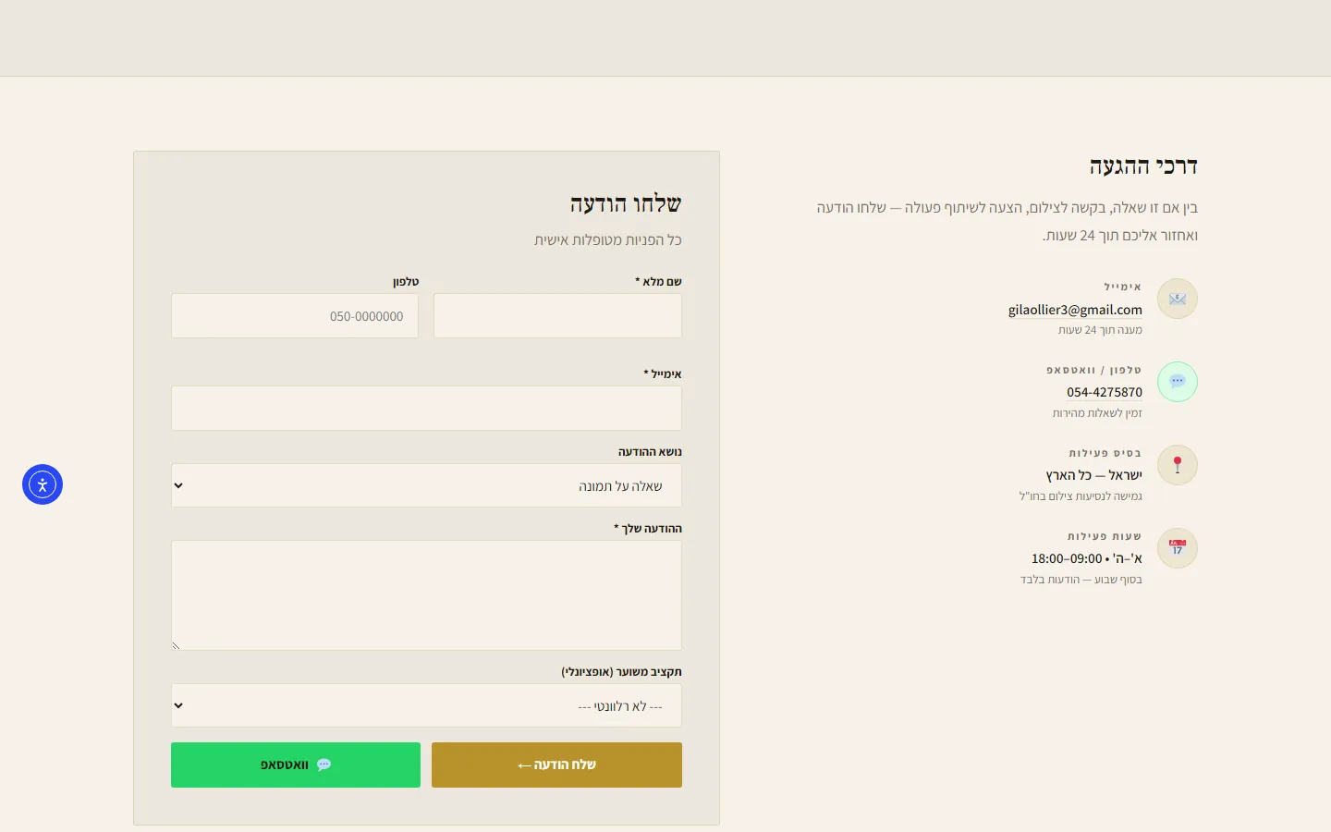Click the hours text א'-ה' • 09:00–18:00
The height and width of the screenshot is (832, 1331).
tap(1087, 558)
